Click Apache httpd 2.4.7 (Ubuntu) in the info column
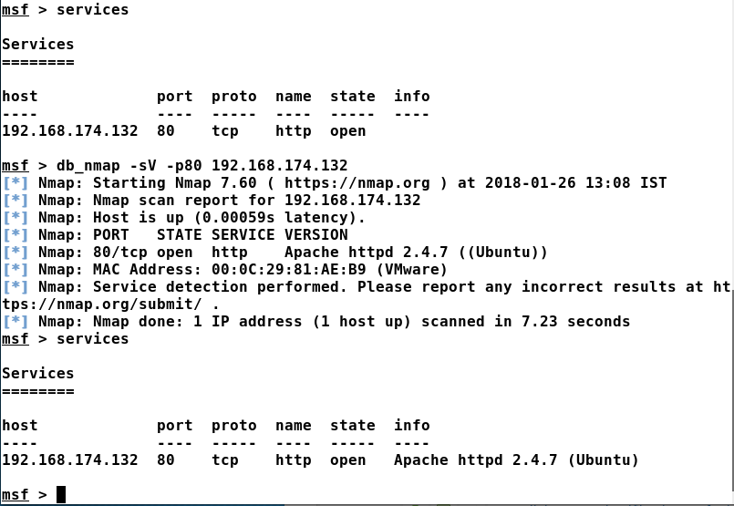The height and width of the screenshot is (506, 734). [x=516, y=460]
